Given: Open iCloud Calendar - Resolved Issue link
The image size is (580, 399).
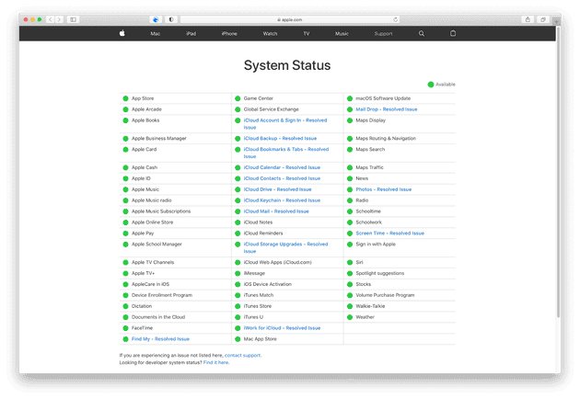Looking at the screenshot, I should [282, 167].
